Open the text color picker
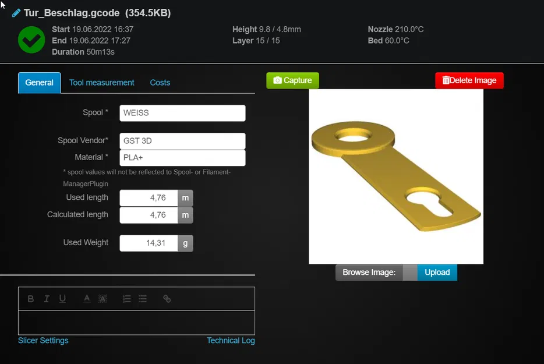This screenshot has height=364, width=544. 87,299
